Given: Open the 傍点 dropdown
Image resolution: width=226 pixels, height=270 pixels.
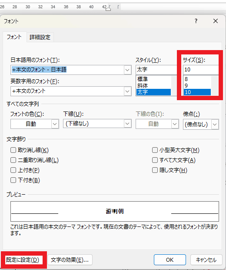Looking at the screenshot, I should tap(201, 124).
